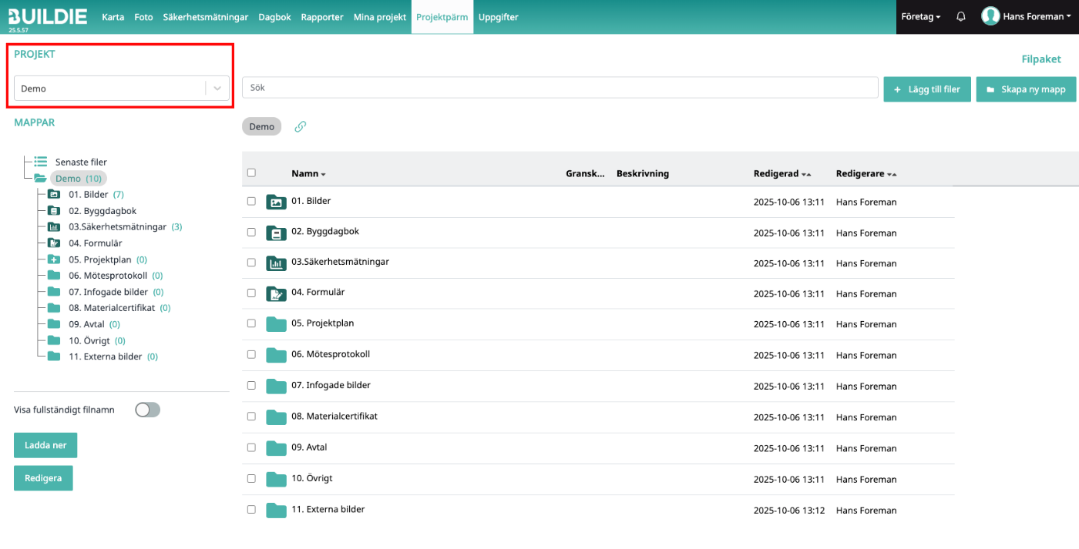1079x549 pixels.
Task: Tick the checkbox for 05. Projektplan row
Action: 251,323
